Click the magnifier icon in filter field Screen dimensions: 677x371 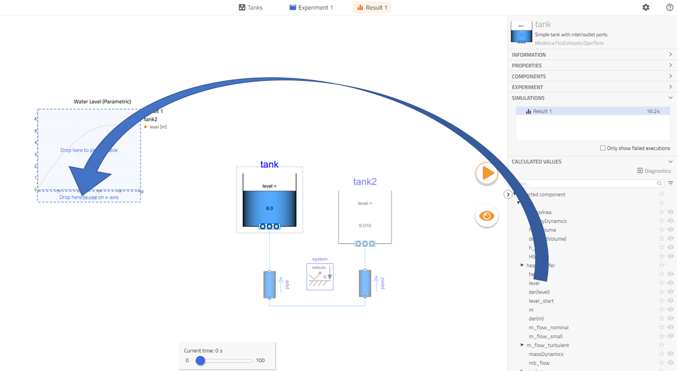pyautogui.click(x=659, y=183)
